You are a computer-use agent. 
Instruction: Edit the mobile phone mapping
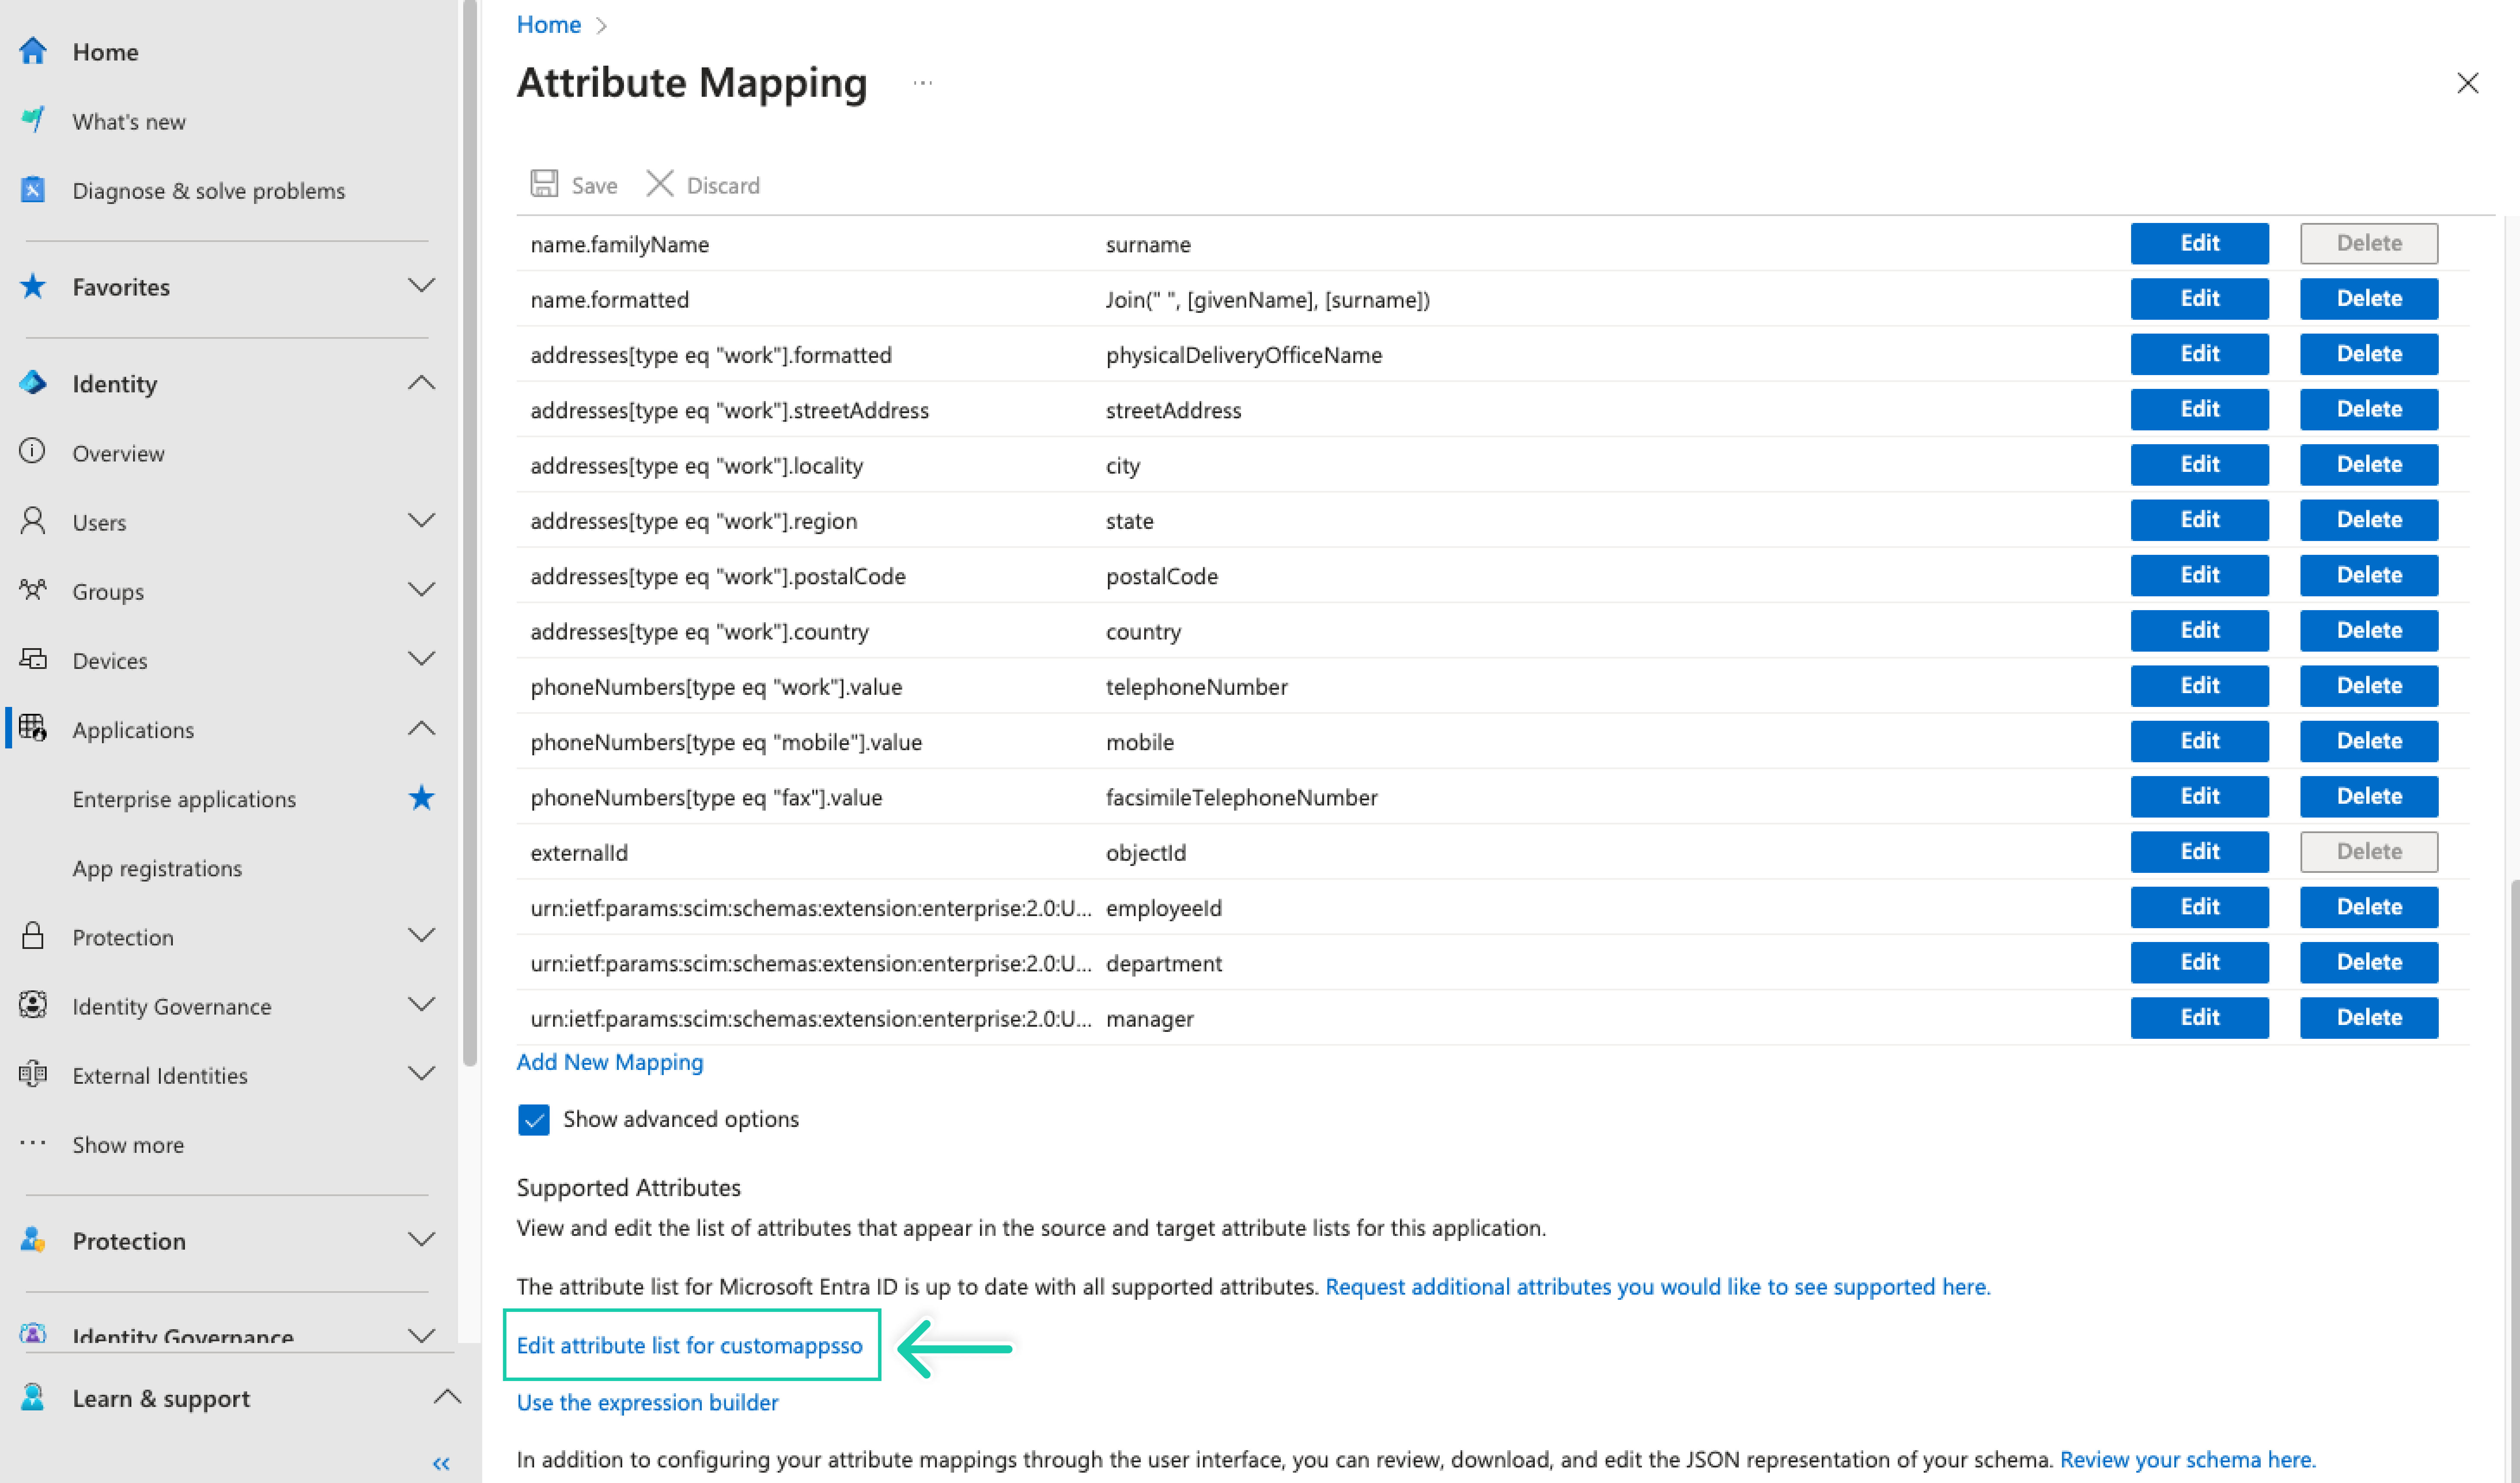(2199, 741)
